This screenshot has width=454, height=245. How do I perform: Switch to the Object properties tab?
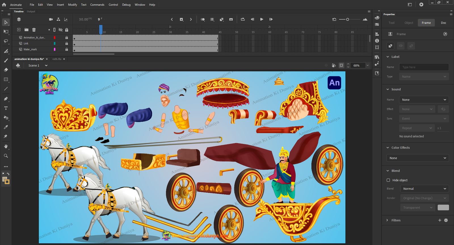(x=409, y=23)
